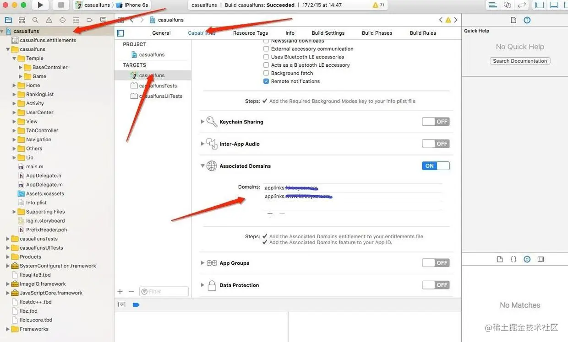Image resolution: width=568 pixels, height=342 pixels.
Task: Open the Code Snippet library
Action: pyautogui.click(x=513, y=259)
